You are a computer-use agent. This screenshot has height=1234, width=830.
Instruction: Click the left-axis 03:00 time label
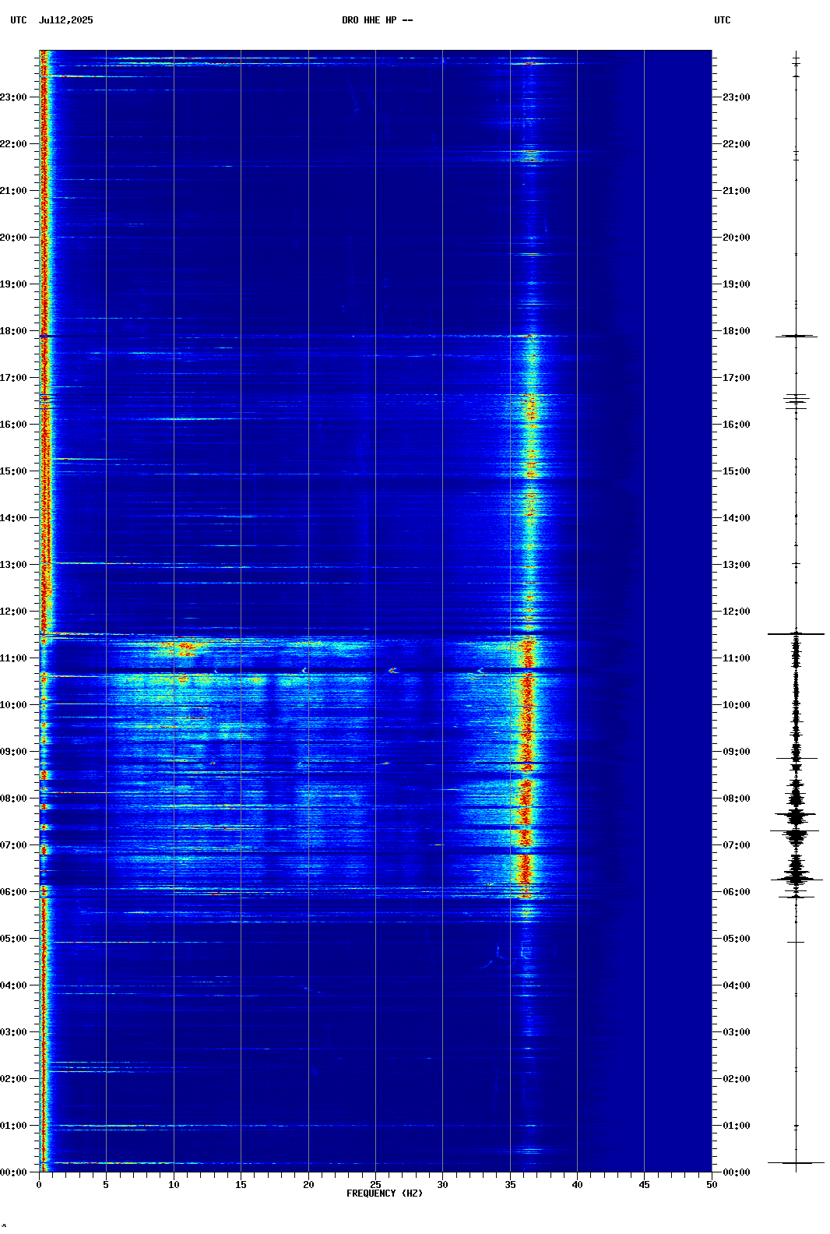tap(13, 1032)
